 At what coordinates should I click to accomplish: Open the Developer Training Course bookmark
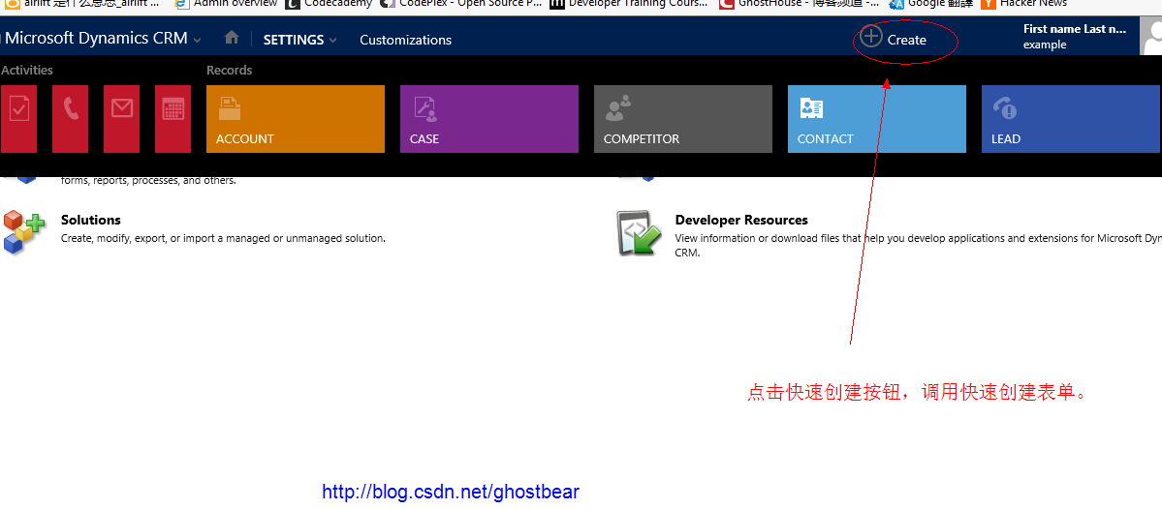(x=629, y=3)
